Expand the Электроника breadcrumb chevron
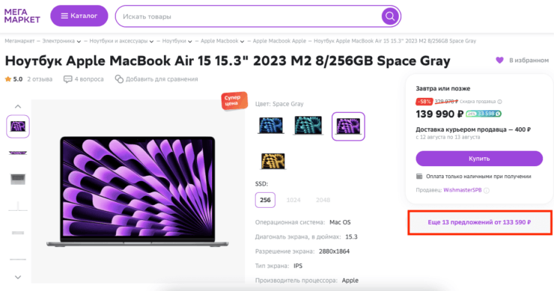 point(79,41)
